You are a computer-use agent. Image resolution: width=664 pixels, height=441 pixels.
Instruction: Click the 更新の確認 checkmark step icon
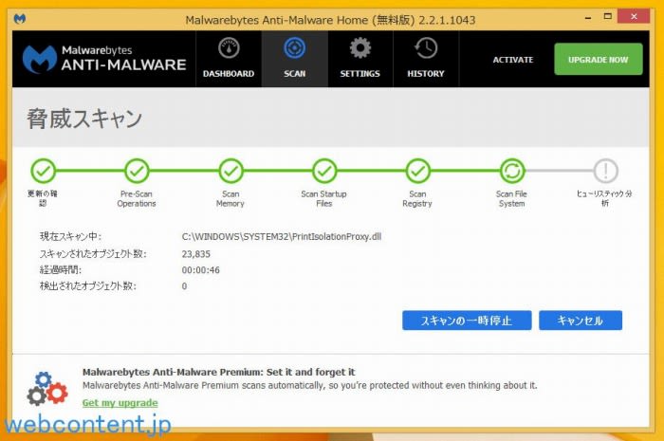click(43, 171)
